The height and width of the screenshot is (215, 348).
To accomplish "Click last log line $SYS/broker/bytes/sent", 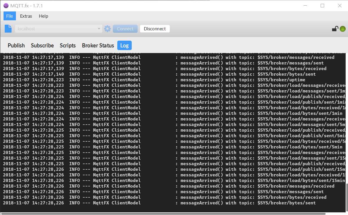I will click(x=159, y=203).
